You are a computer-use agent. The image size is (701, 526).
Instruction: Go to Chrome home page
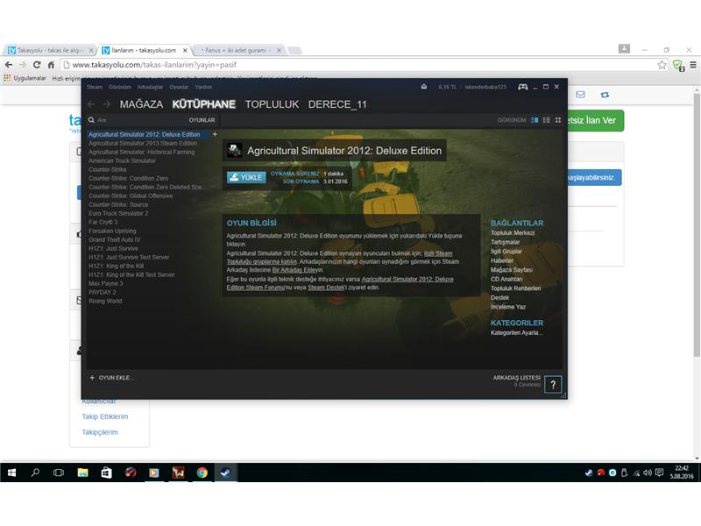click(51, 65)
